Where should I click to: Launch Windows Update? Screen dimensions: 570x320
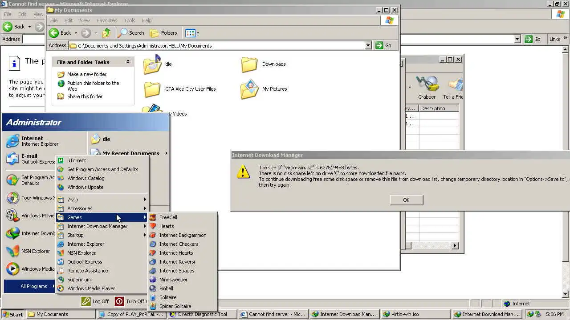tap(102, 187)
